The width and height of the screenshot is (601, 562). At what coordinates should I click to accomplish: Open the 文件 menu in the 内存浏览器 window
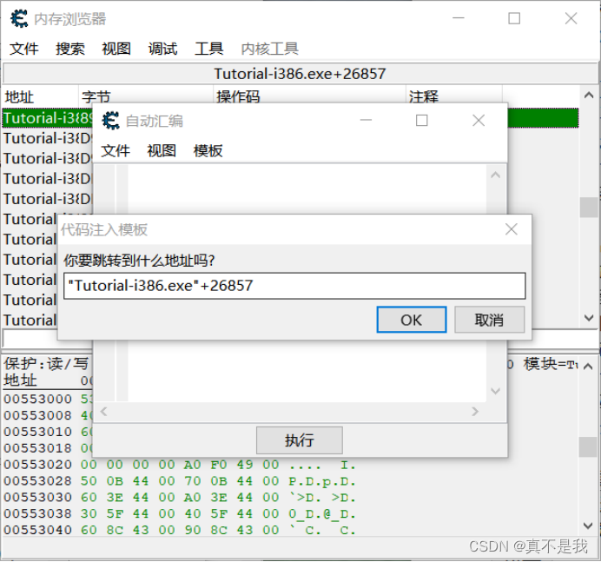coord(23,49)
